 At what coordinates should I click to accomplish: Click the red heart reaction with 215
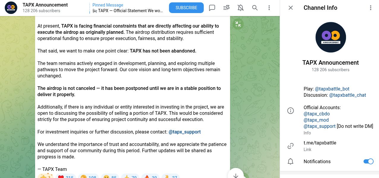click(65, 177)
